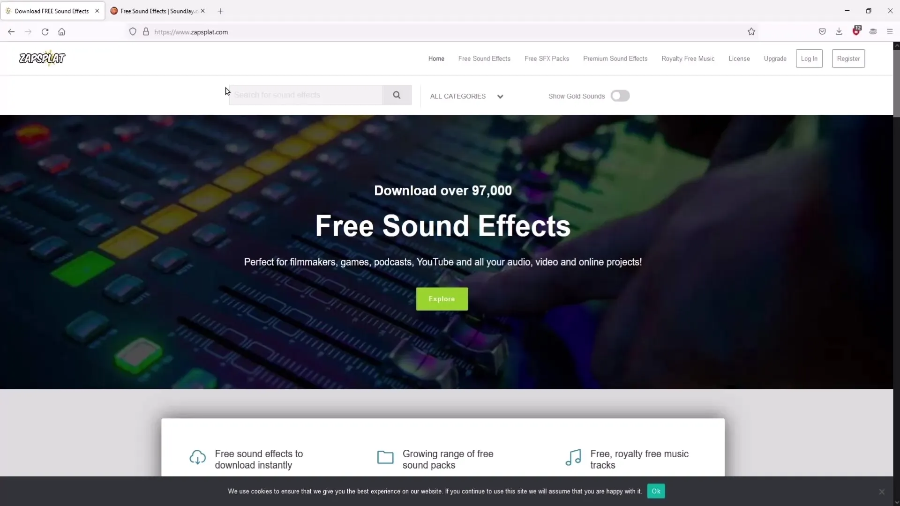This screenshot has height=506, width=900.
Task: Click 'Growing range of free sound packs' text
Action: pos(448,460)
